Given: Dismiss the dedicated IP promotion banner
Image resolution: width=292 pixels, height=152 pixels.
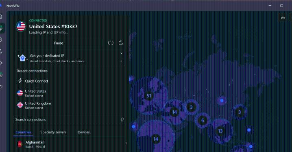Looking at the screenshot, I should click(122, 53).
